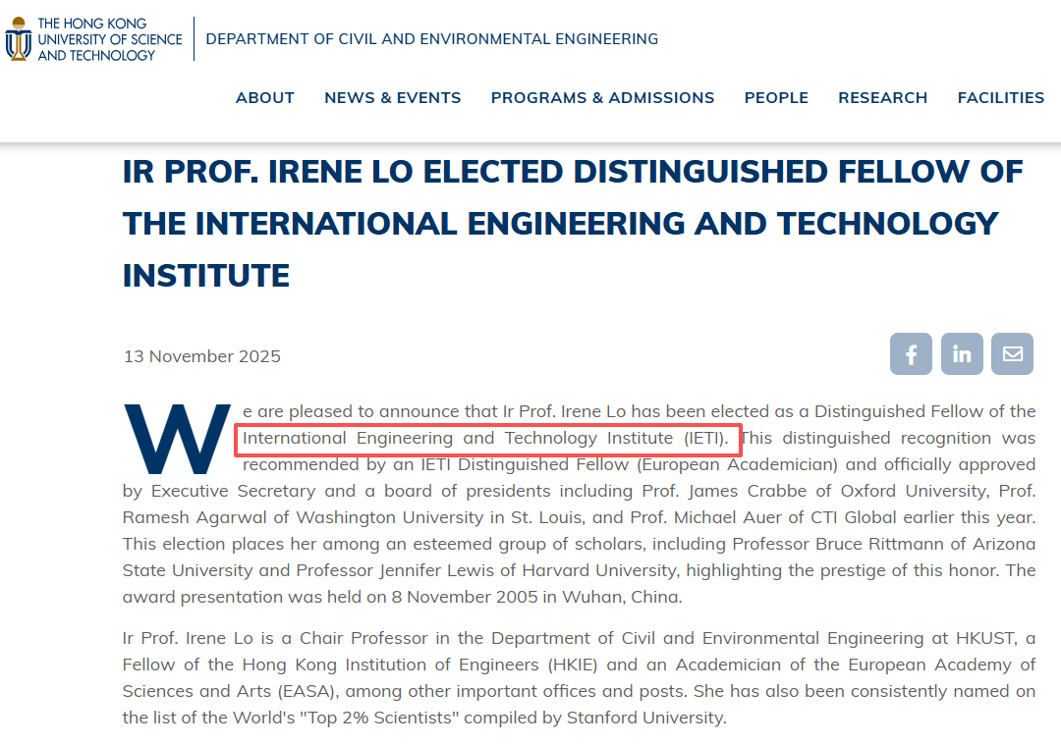This screenshot has width=1061, height=745.
Task: Click The Hong Kong University of Science text
Action: pos(109,39)
